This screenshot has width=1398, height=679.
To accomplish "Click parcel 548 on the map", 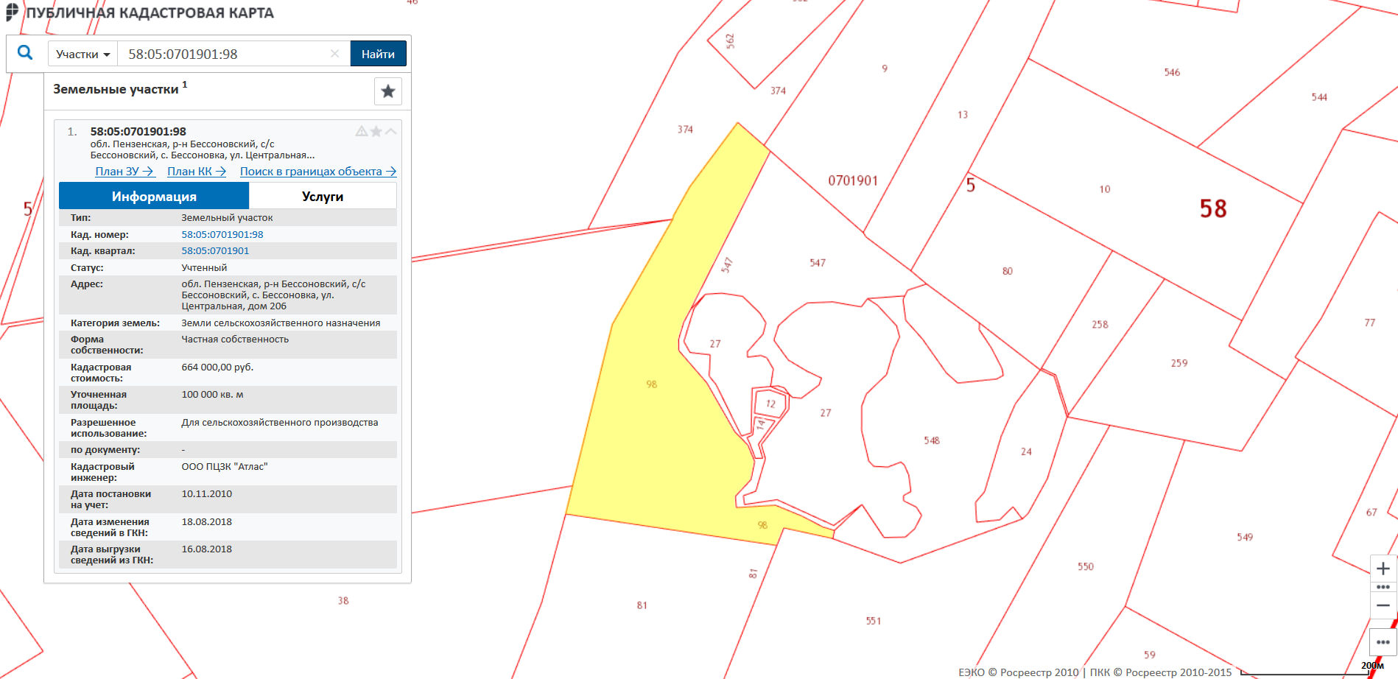I will pos(932,440).
